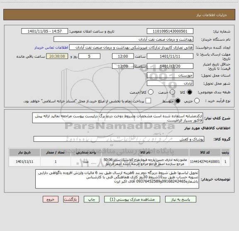The width and height of the screenshot is (239, 231).
Task: Select the جزیی purchase type radio
Action: [197, 101]
